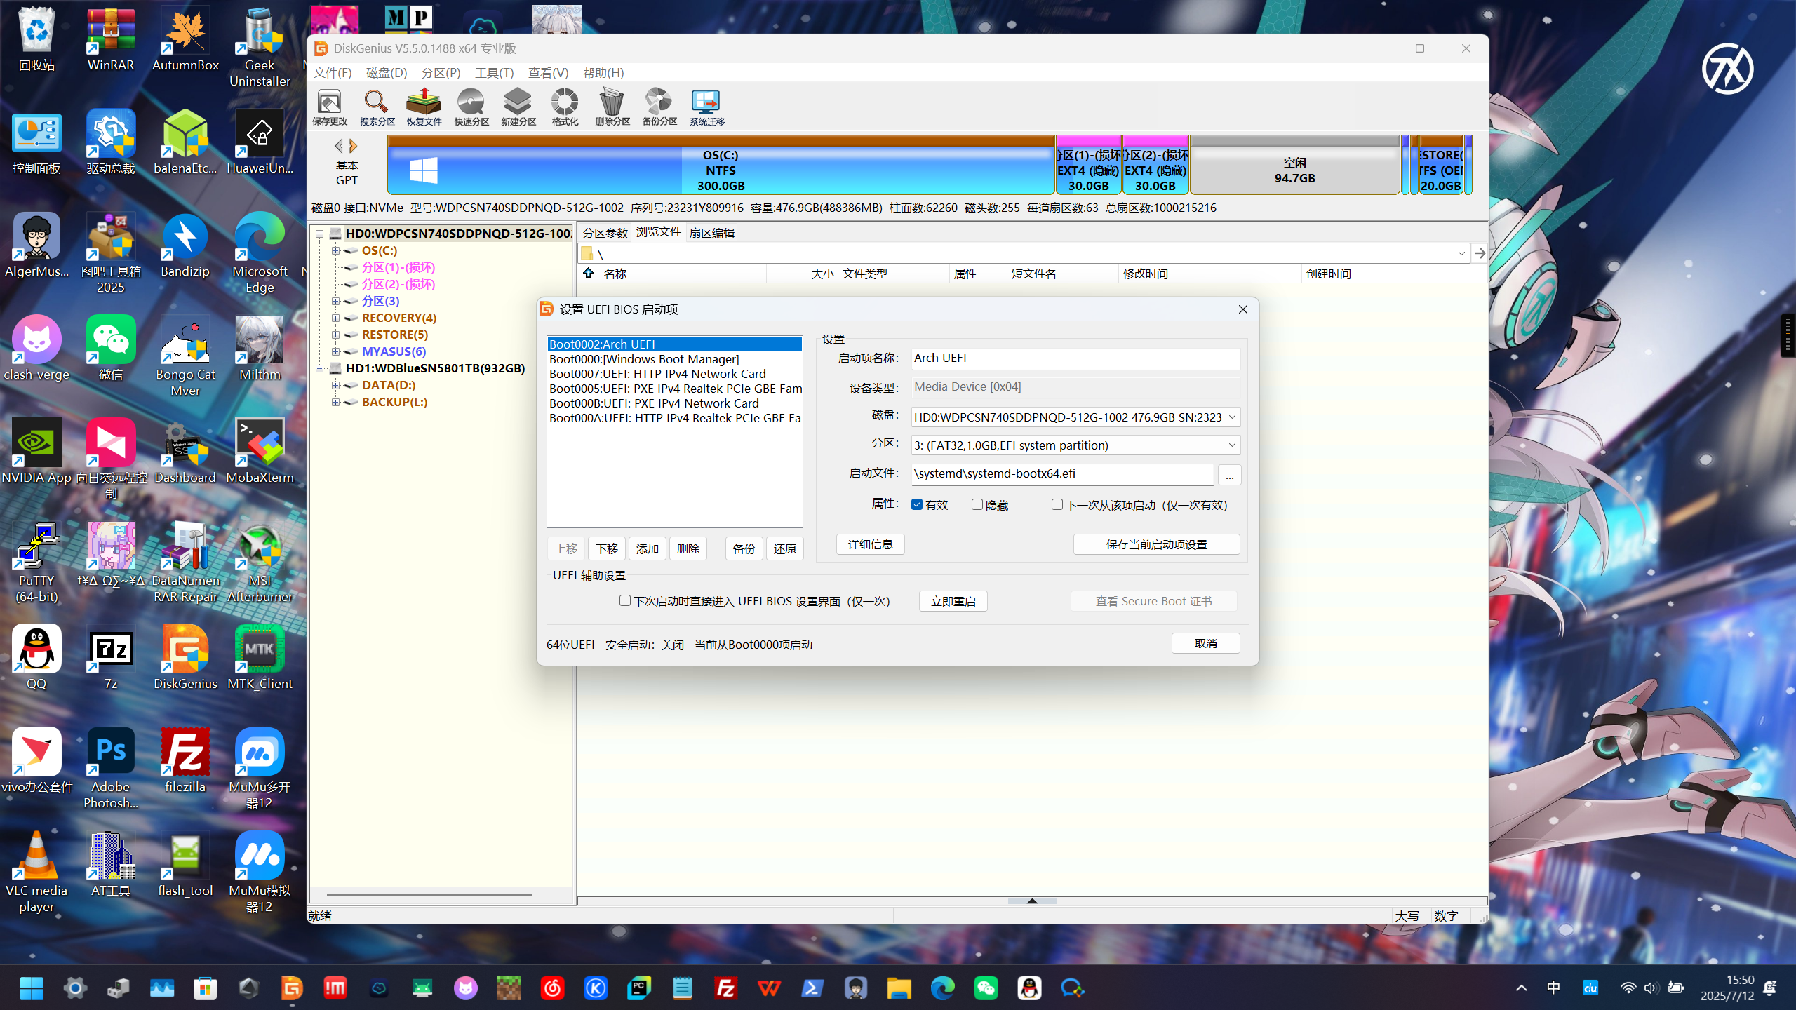This screenshot has width=1796, height=1010.
Task: Click the Save Changes (保存更改) toolbar icon
Action: pos(329,107)
